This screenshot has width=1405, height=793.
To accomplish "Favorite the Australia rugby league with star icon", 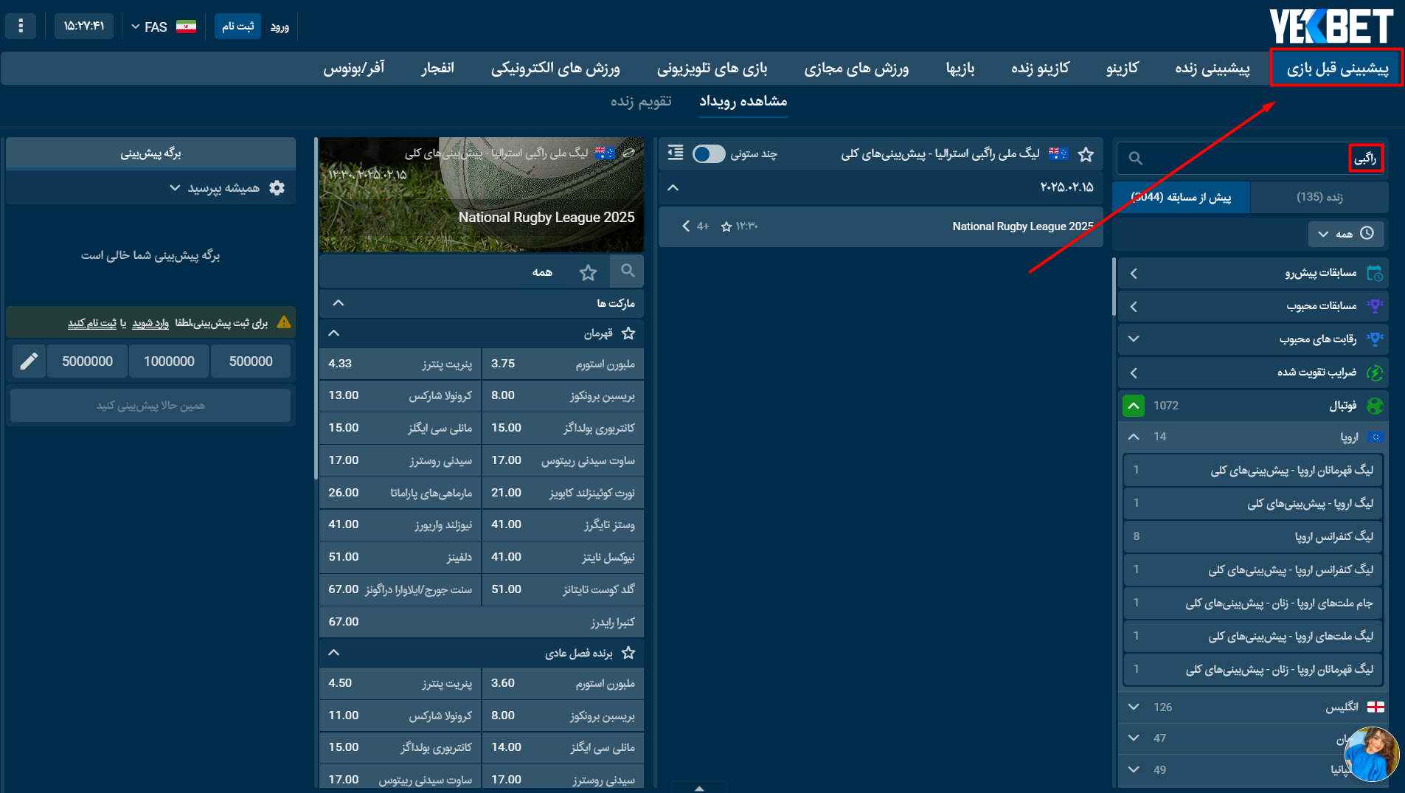I will coord(1086,154).
